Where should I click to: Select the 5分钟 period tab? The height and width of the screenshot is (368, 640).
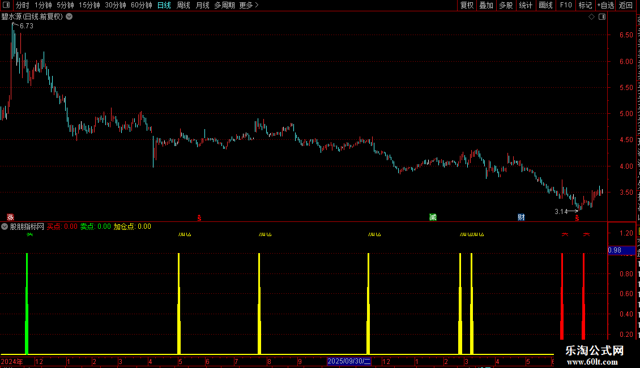(65, 5)
